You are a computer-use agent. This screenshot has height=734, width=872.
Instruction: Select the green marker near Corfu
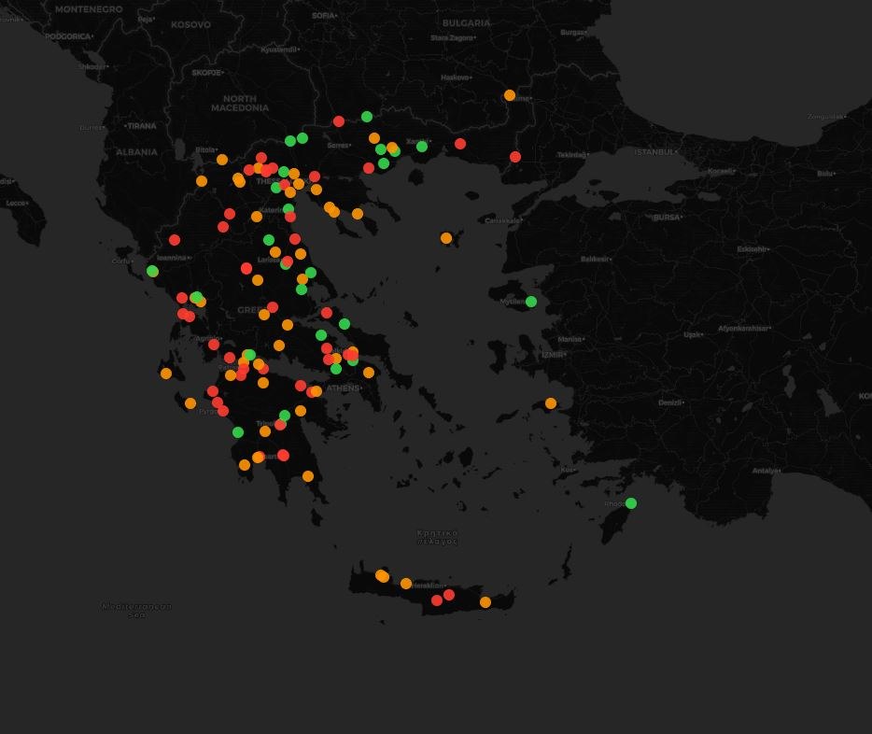coord(152,271)
